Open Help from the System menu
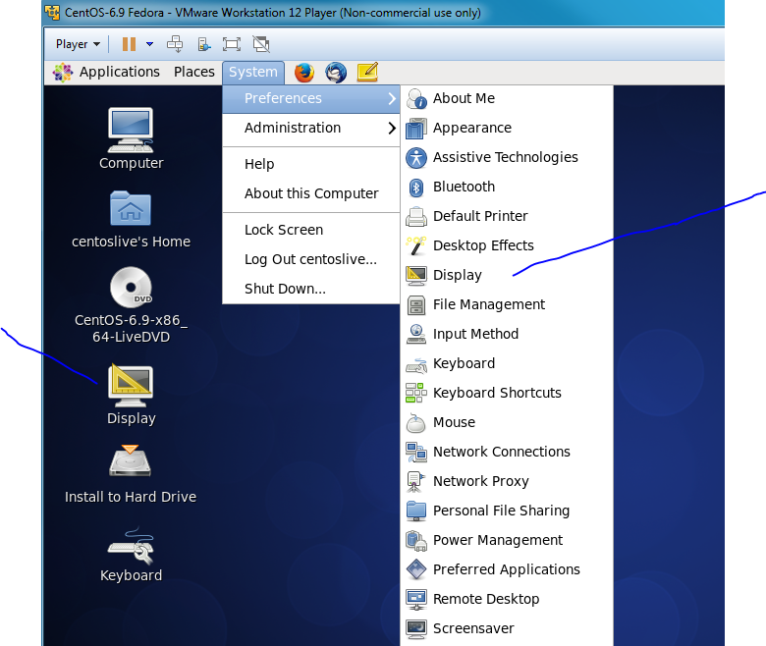766x646 pixels. pos(311,164)
